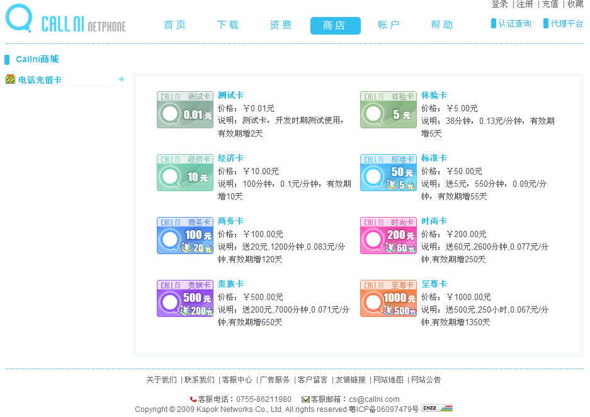The height and width of the screenshot is (417, 590).
Task: Click the 网站公告 footer link
Action: [426, 380]
